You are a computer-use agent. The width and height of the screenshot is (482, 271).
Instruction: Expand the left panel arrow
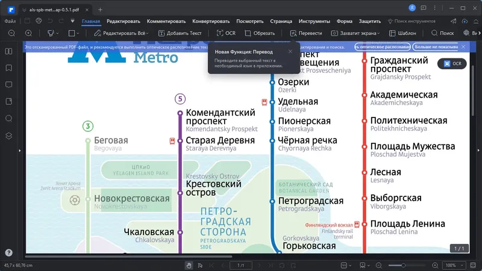(20, 150)
